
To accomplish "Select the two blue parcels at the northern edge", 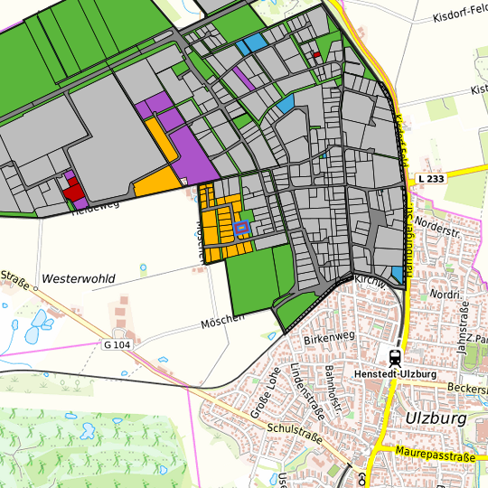I will (252, 45).
